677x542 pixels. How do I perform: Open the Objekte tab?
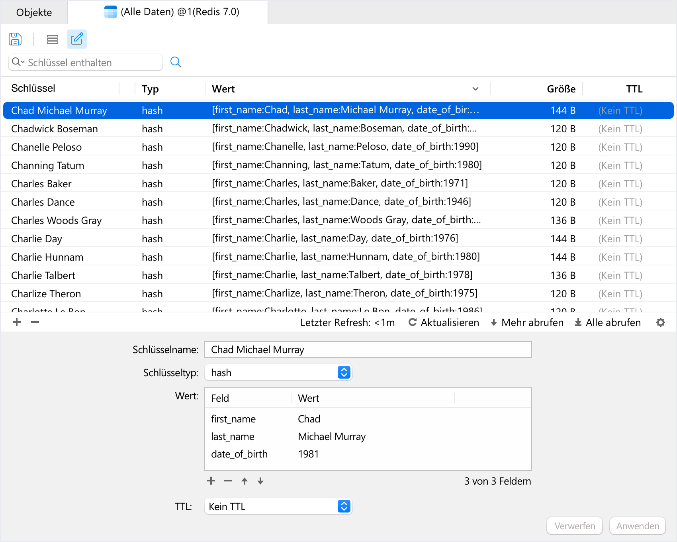(x=34, y=12)
